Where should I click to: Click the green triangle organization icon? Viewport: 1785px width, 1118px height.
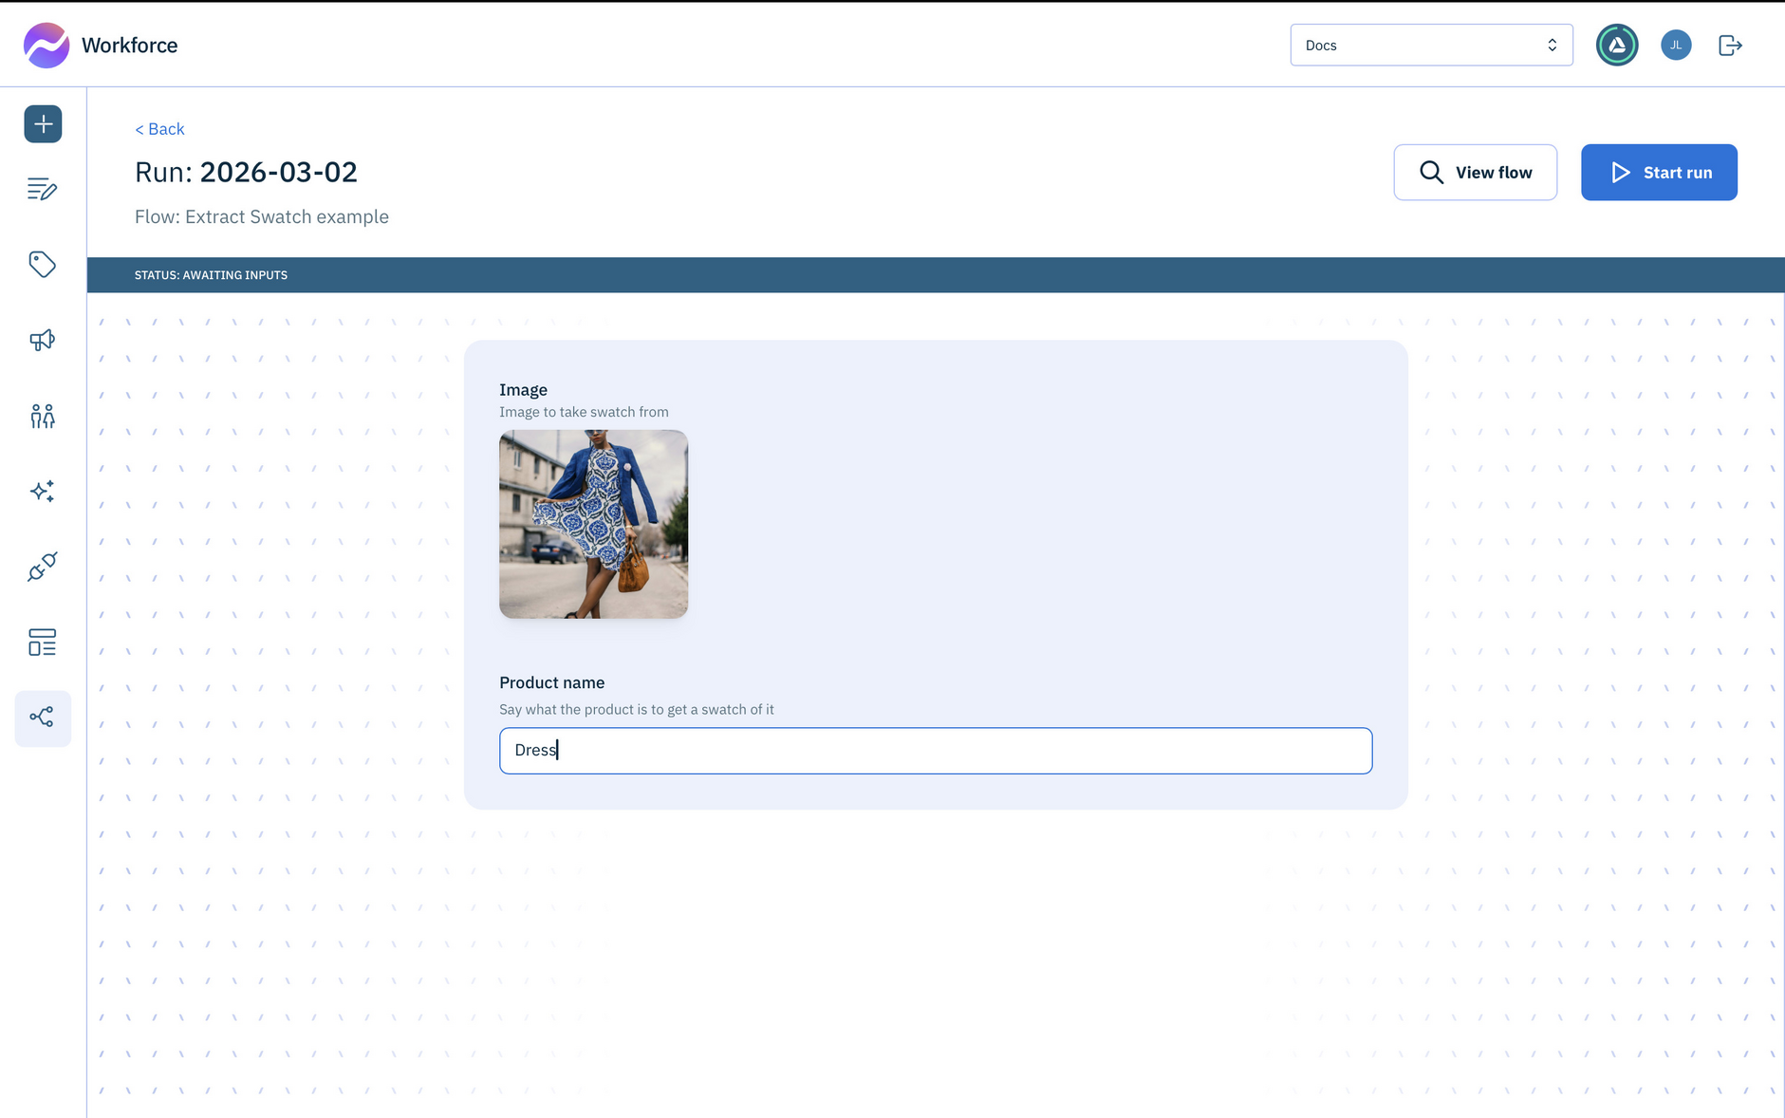1616,46
